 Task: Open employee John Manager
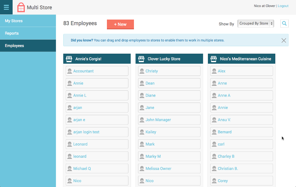(158, 120)
